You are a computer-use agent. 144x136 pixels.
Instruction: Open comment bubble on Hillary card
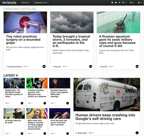coord(45,134)
